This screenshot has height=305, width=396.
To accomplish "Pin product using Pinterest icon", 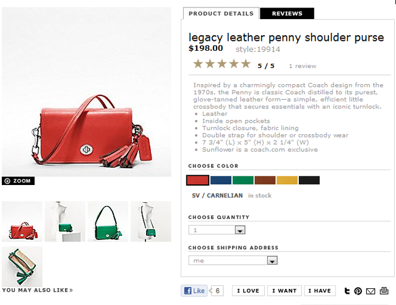I will coord(358,291).
